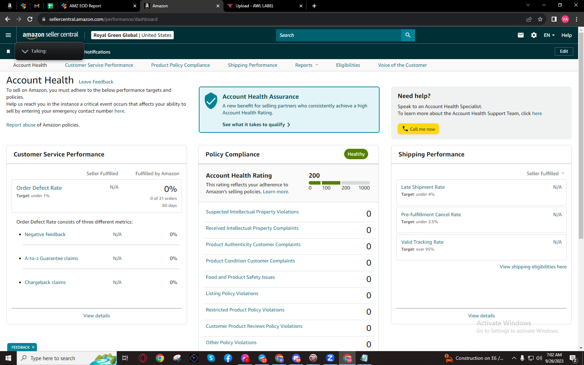This screenshot has width=584, height=365.
Task: Click the Report abuse link
Action: pyautogui.click(x=21, y=125)
